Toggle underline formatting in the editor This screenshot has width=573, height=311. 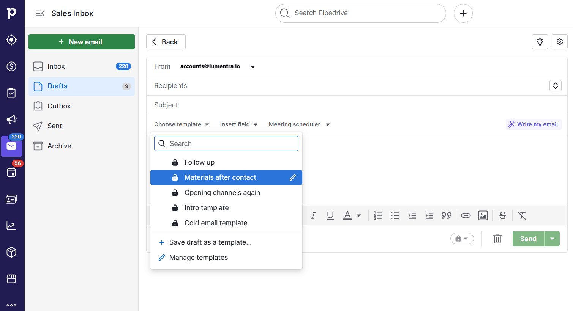pyautogui.click(x=330, y=215)
